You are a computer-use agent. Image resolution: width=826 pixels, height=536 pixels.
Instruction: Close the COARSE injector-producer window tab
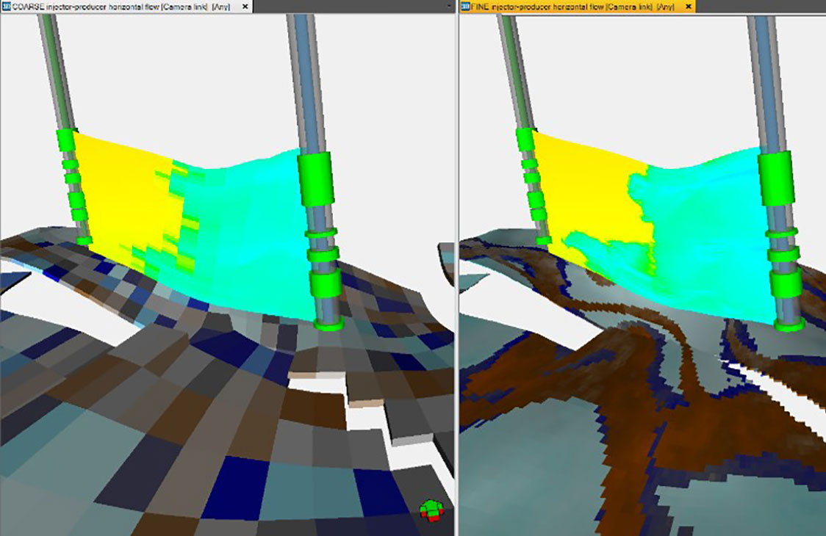click(245, 7)
